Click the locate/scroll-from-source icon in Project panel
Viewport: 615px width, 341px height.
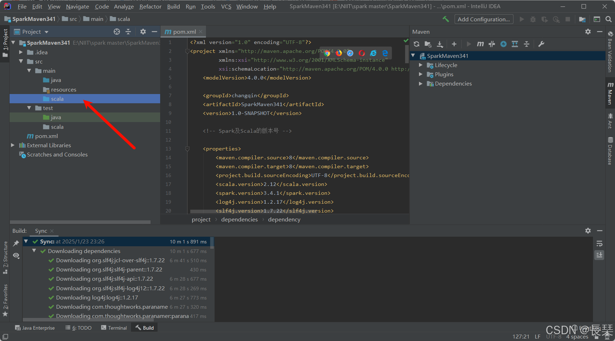tap(117, 32)
